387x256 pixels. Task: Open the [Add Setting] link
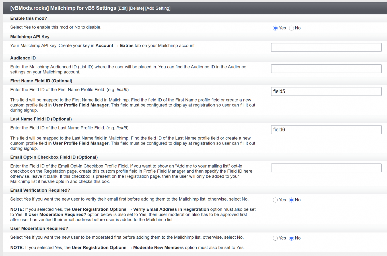coord(158,8)
